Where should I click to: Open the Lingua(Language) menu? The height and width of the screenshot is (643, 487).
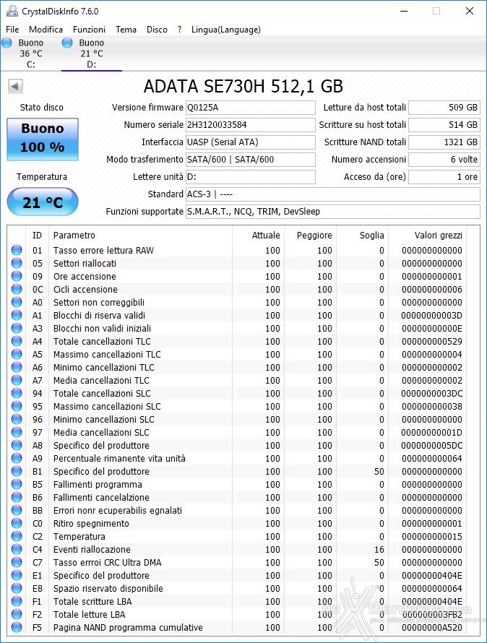225,30
